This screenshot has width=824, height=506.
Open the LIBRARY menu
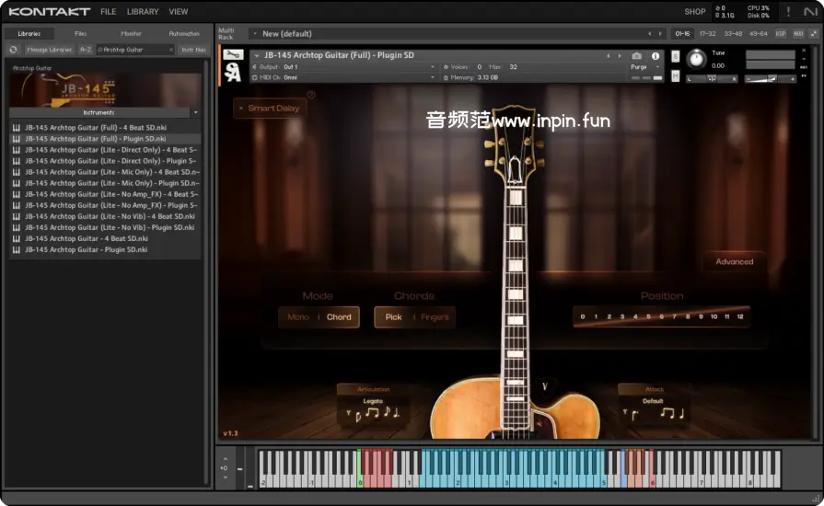click(143, 12)
